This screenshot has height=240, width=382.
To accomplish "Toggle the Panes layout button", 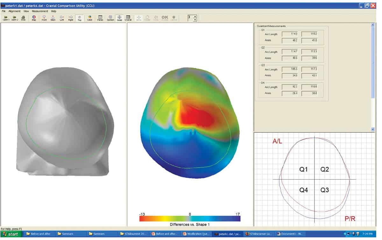I will click(x=100, y=18).
